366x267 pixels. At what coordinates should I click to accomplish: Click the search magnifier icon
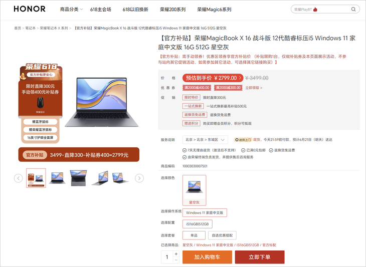[x=353, y=10]
